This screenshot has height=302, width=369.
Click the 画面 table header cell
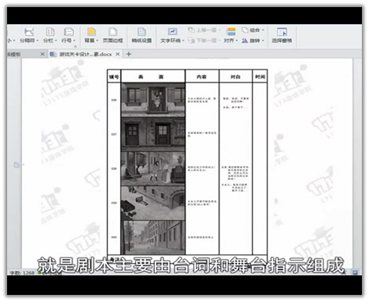click(x=153, y=77)
